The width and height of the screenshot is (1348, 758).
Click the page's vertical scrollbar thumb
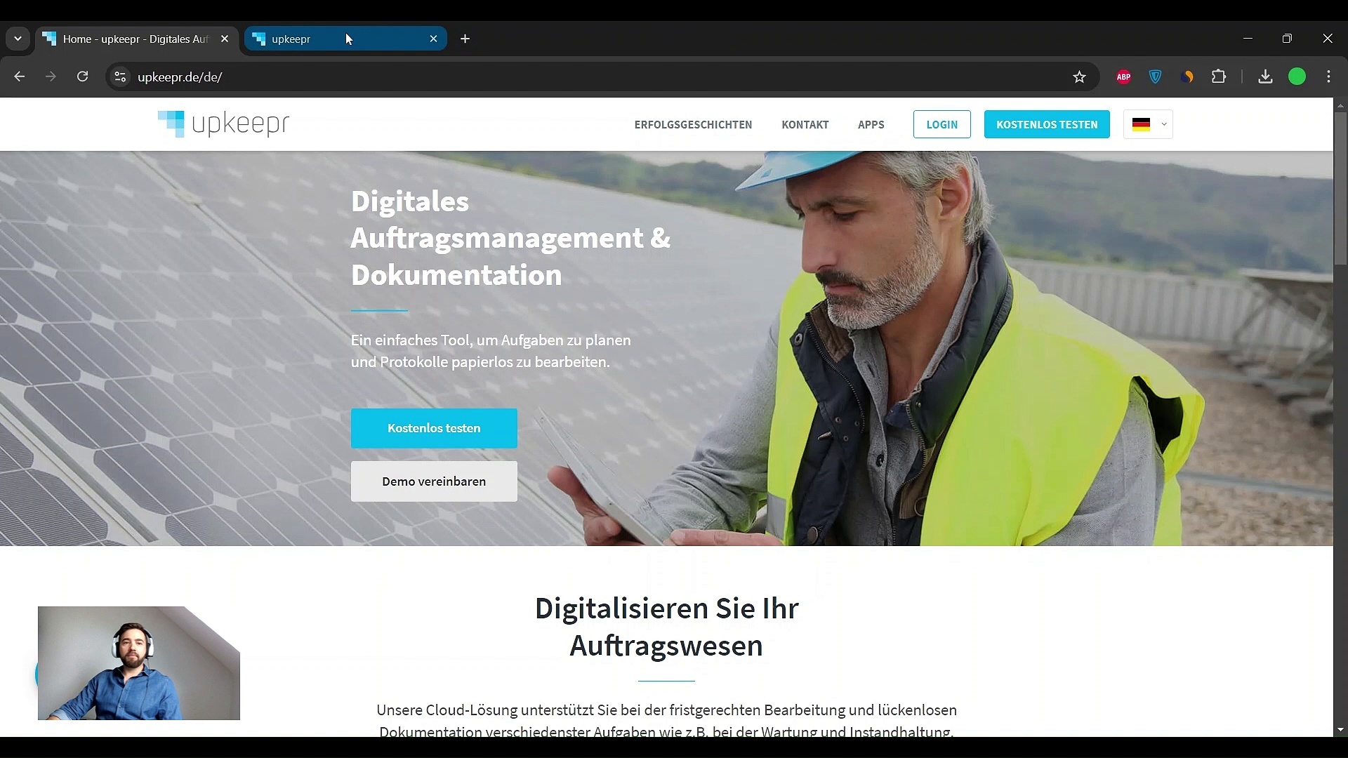[x=1340, y=188]
